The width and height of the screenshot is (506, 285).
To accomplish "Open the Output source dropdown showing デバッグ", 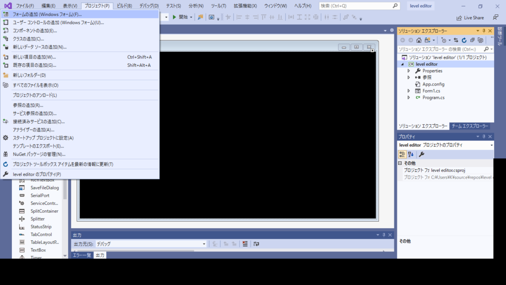I will pos(151,244).
